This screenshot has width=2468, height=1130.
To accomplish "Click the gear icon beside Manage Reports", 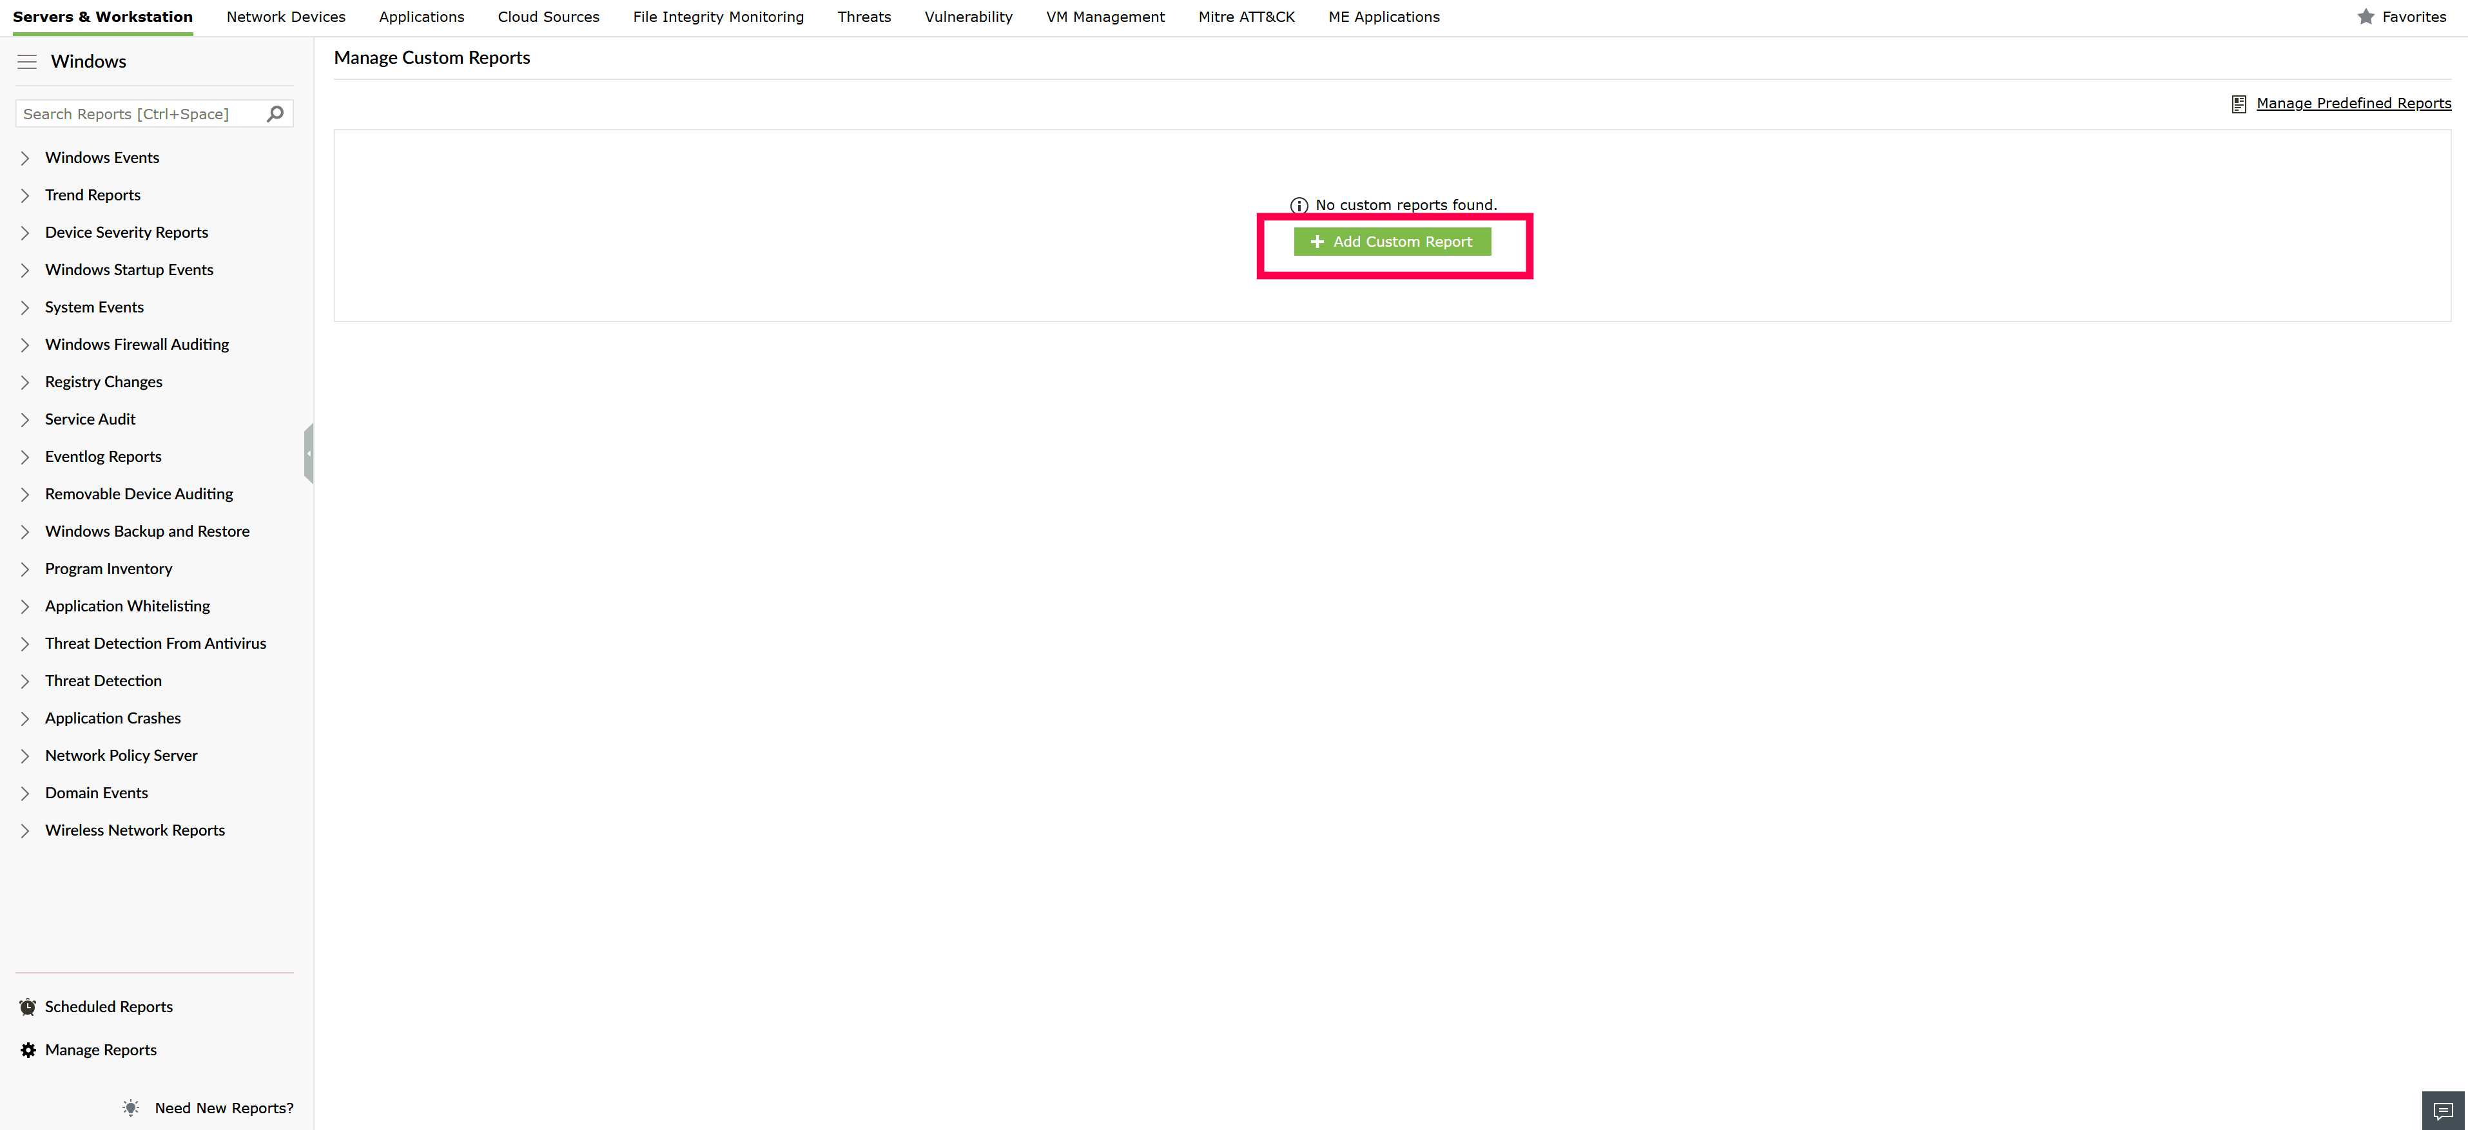I will (28, 1049).
